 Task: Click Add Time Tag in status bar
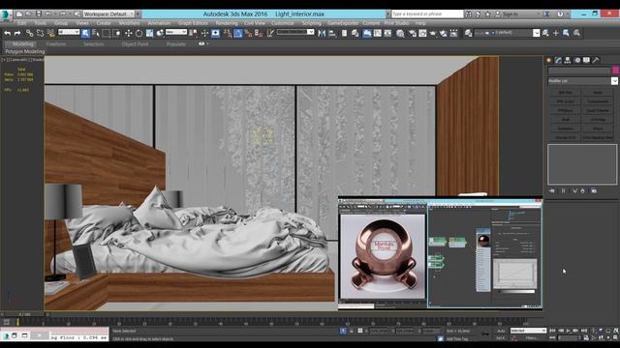pyautogui.click(x=456, y=338)
